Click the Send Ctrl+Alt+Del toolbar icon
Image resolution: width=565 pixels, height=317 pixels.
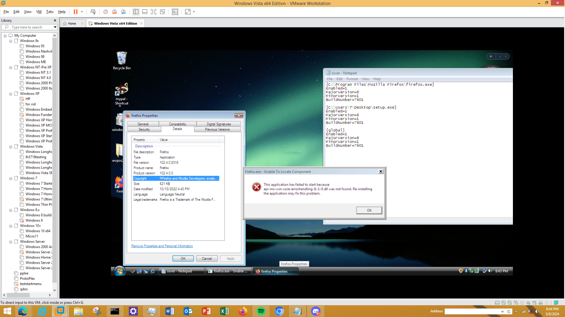tap(93, 12)
